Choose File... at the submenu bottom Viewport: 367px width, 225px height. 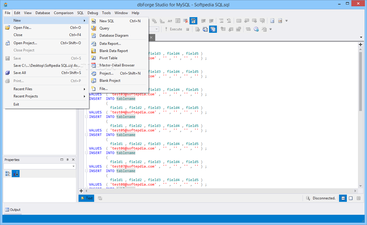pos(119,89)
